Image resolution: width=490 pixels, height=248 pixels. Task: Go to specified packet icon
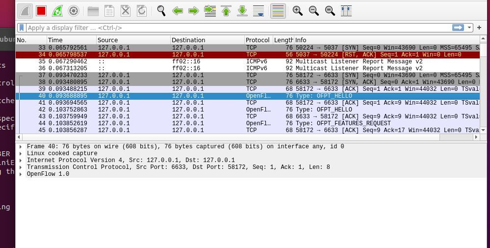click(x=210, y=11)
